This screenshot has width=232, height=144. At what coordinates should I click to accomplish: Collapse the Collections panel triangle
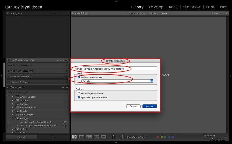[8, 87]
